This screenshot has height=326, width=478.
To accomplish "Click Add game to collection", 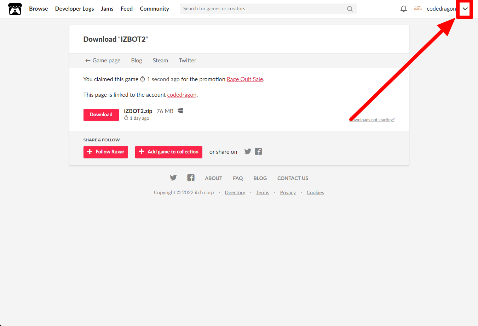I will click(169, 152).
